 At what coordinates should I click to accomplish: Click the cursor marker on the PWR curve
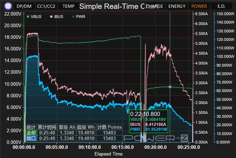click(170, 107)
